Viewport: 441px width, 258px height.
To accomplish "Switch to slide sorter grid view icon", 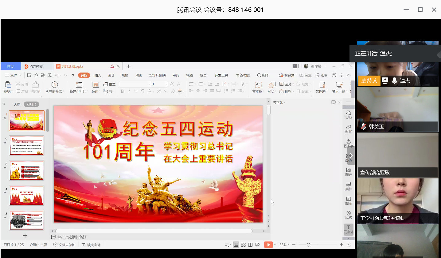I will click(x=243, y=245).
